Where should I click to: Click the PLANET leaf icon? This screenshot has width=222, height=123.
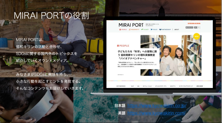point(142,30)
